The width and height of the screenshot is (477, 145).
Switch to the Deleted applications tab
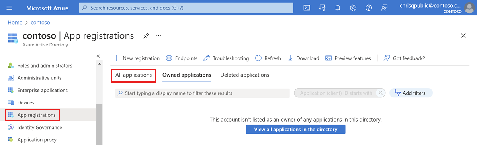(245, 75)
